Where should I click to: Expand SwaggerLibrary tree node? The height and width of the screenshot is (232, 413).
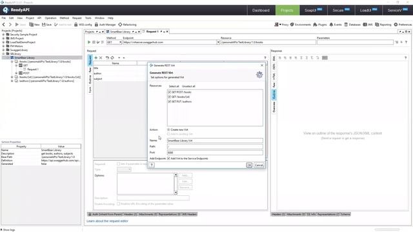(x=3, y=50)
